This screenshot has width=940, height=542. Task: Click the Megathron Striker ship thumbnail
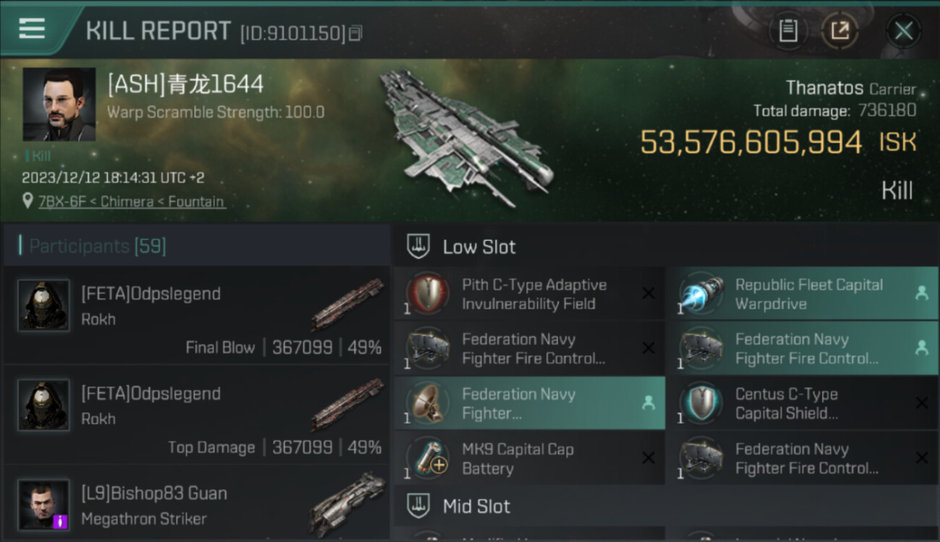(x=347, y=504)
